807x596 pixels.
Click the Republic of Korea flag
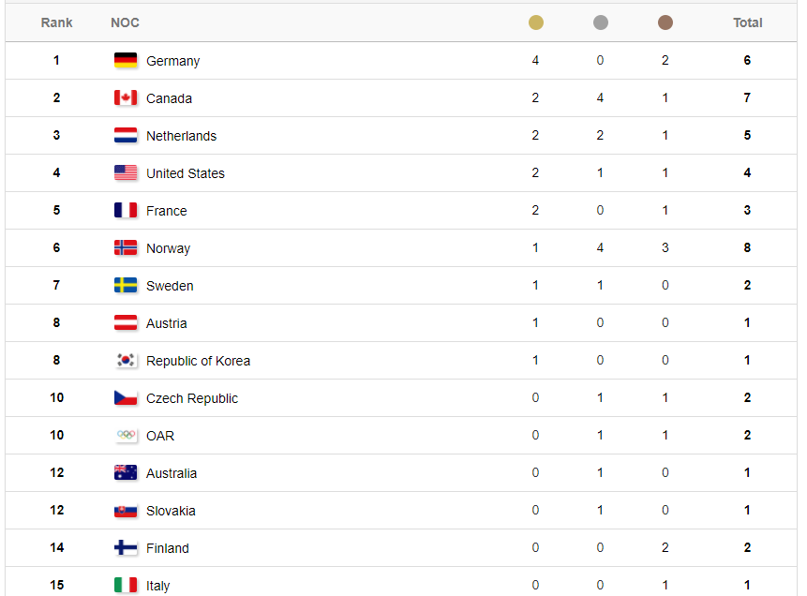[126, 361]
